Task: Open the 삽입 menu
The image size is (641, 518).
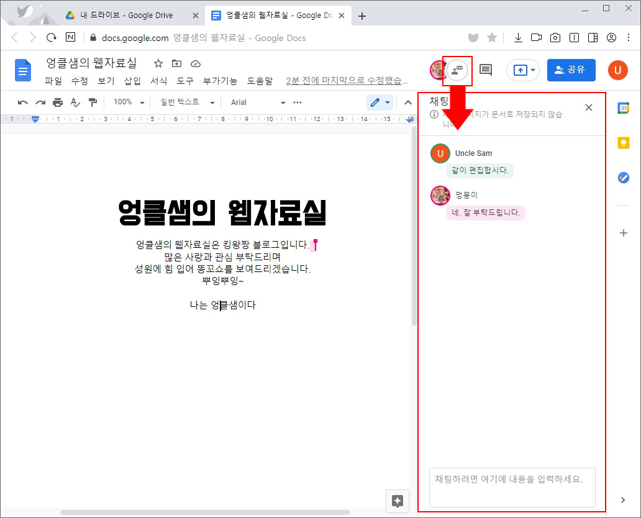Action: coord(132,81)
